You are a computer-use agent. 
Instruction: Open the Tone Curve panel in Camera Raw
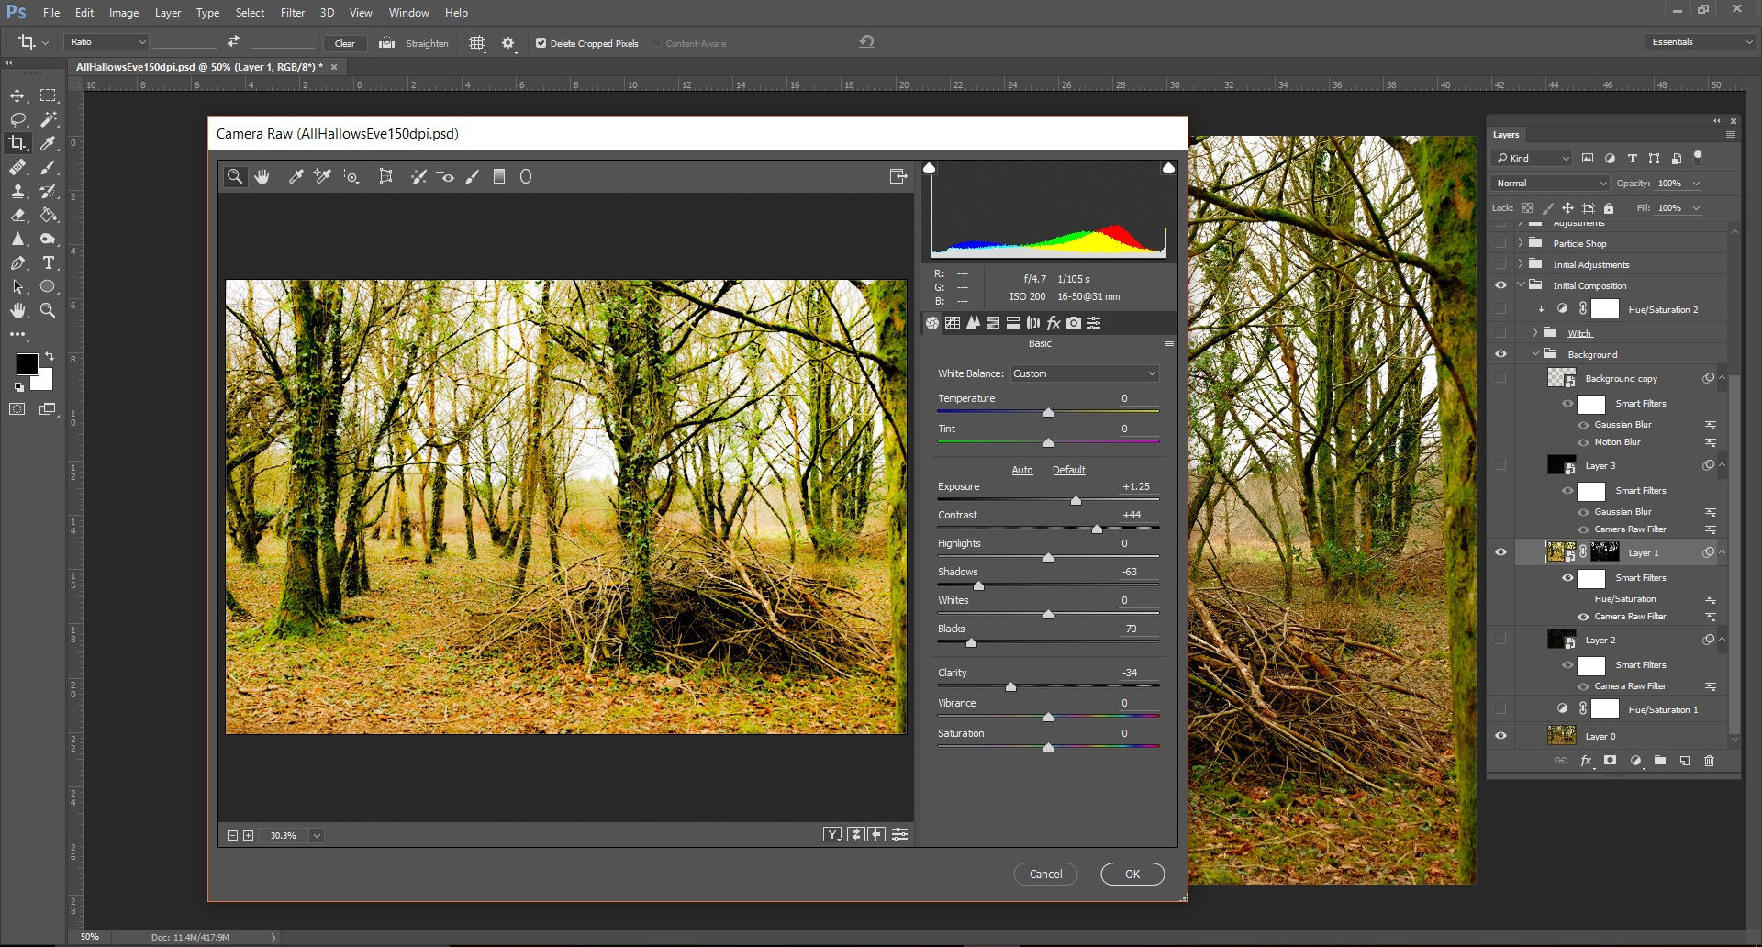[953, 322]
